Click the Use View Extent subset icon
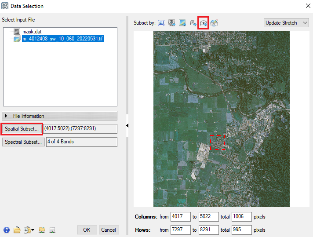 tap(171, 23)
